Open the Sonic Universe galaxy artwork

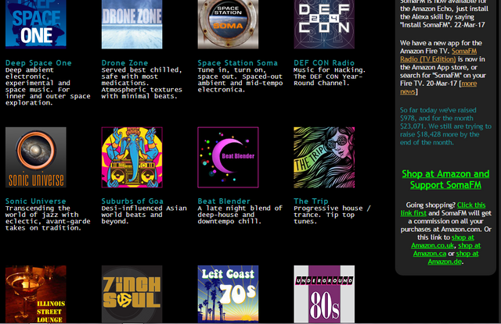(36, 158)
